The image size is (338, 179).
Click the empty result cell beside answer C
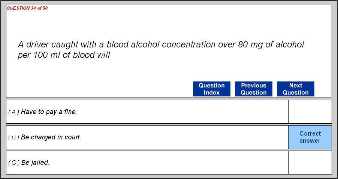(310, 163)
